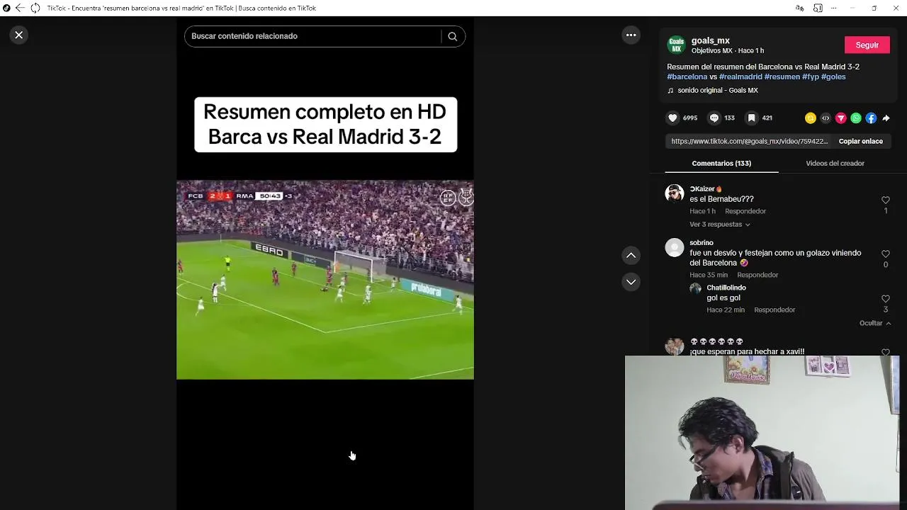The height and width of the screenshot is (510, 907).
Task: Share the video to Facebook
Action: [871, 118]
